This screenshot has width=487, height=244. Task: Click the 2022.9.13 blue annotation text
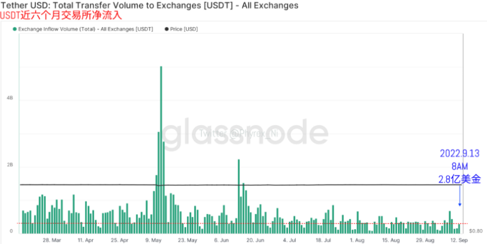click(x=460, y=153)
